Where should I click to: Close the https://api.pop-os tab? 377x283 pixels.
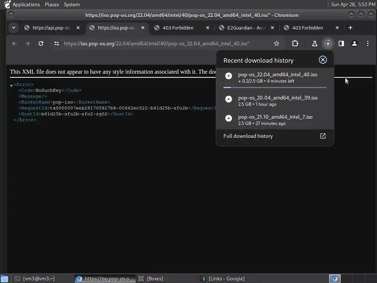pos(78,28)
